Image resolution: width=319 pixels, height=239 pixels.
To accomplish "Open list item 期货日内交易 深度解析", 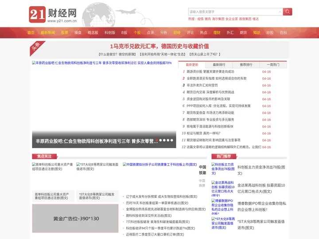I will [x=210, y=92].
